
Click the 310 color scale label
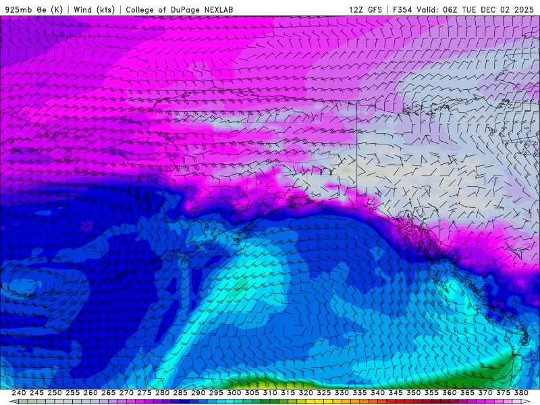tap(270, 393)
